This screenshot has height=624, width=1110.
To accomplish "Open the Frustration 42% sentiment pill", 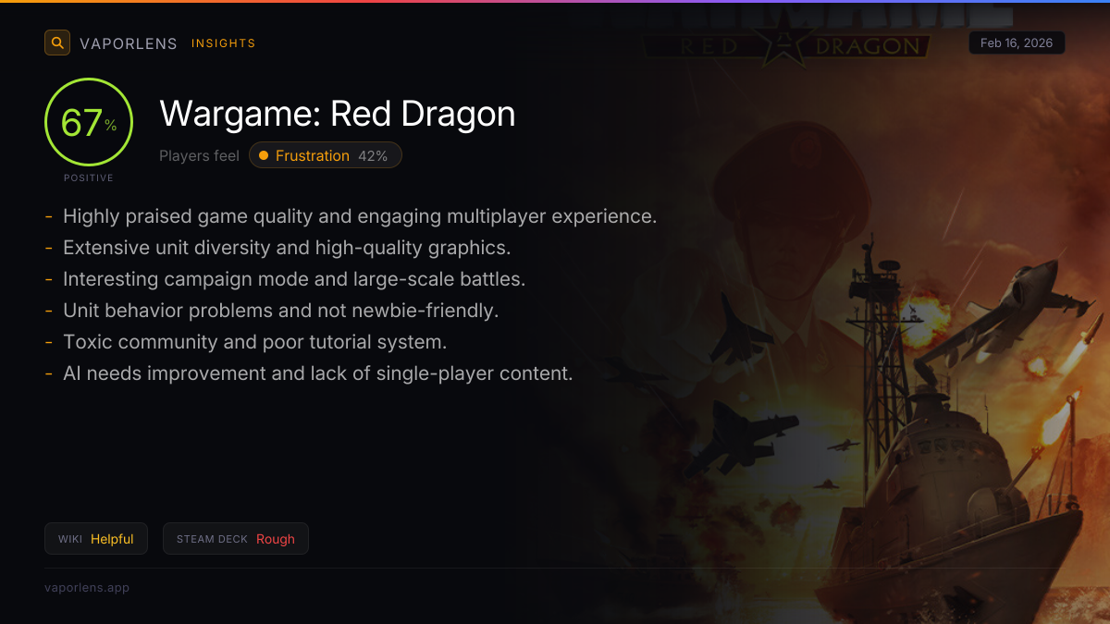I will [326, 155].
